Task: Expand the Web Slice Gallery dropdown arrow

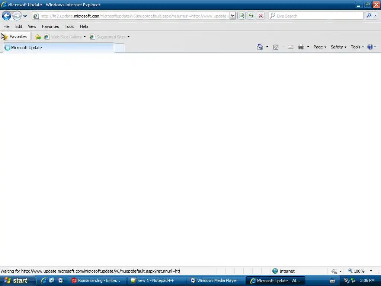Action: (84, 37)
